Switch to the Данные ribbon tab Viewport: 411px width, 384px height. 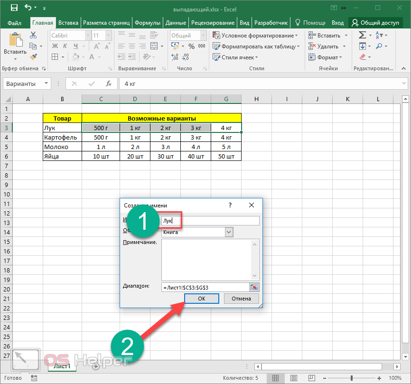tap(176, 23)
